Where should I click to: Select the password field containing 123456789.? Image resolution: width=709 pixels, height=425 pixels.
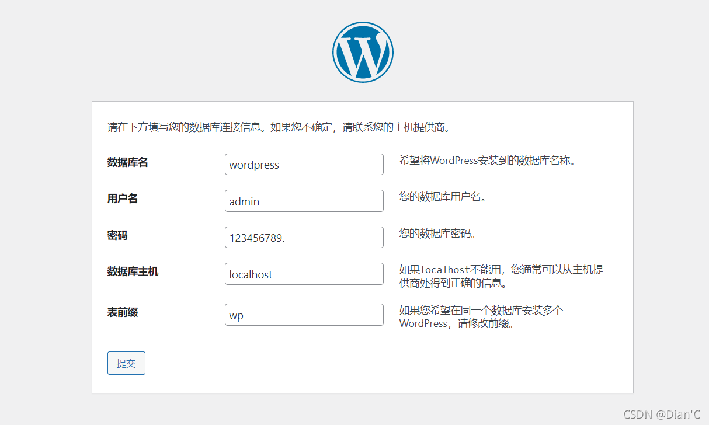click(304, 238)
